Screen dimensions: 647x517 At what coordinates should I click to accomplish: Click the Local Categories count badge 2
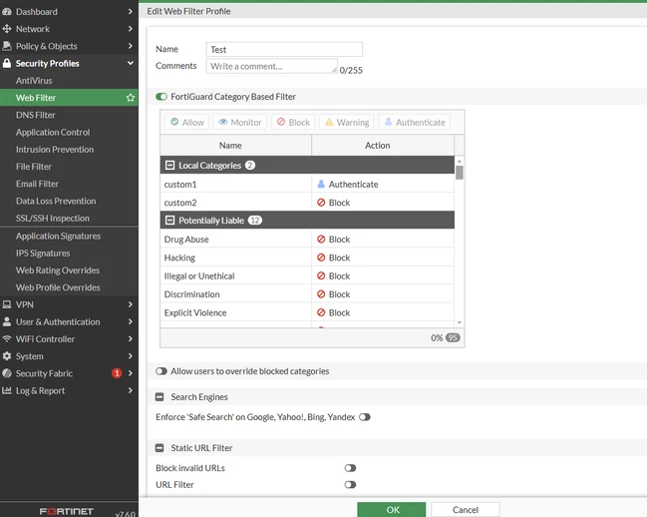coord(250,165)
